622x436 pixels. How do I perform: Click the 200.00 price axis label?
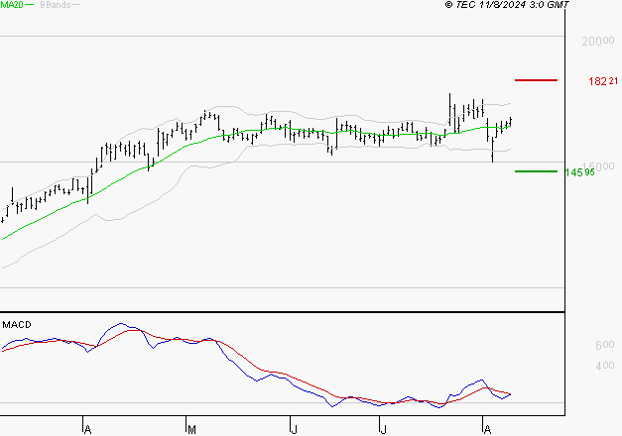point(598,41)
